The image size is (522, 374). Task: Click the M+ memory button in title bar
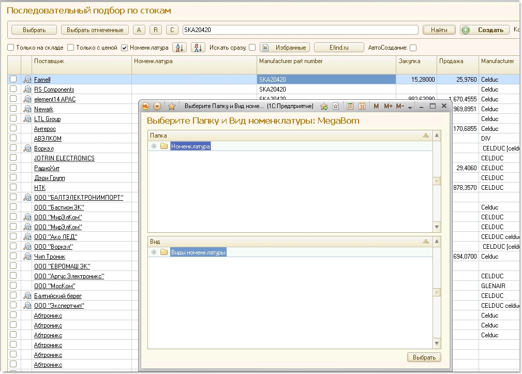(x=388, y=106)
